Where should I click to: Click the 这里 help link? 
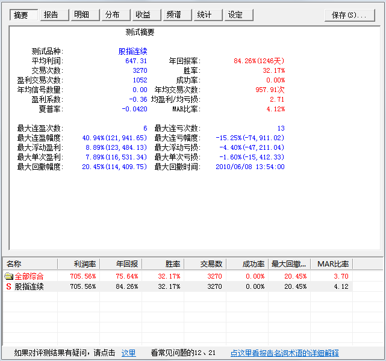click(x=128, y=353)
